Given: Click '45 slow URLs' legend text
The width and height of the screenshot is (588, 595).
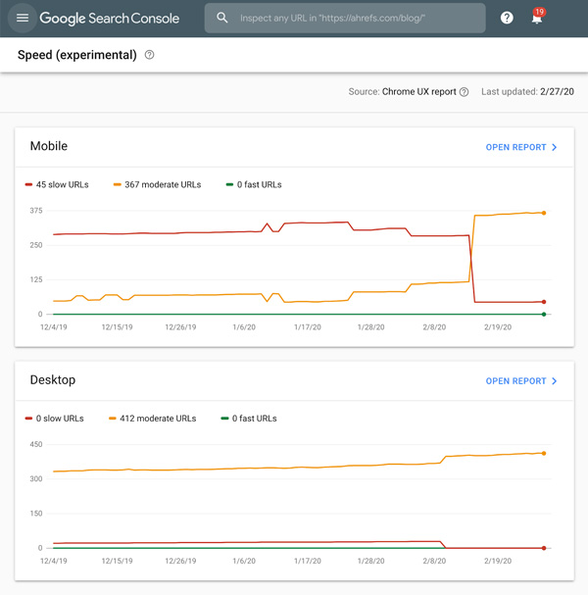Looking at the screenshot, I should tap(62, 185).
